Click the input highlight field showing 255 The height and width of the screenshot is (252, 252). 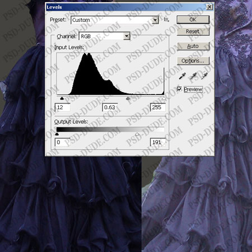pos(158,108)
